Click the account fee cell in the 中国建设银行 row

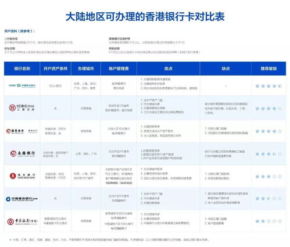[x=119, y=198]
